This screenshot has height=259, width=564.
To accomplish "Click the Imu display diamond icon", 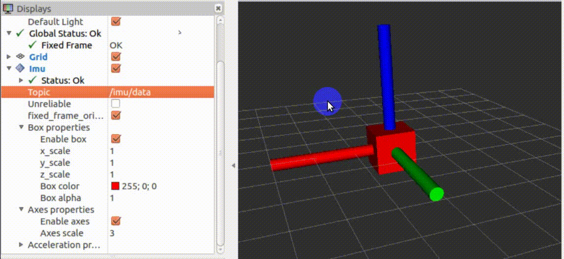I will [20, 68].
